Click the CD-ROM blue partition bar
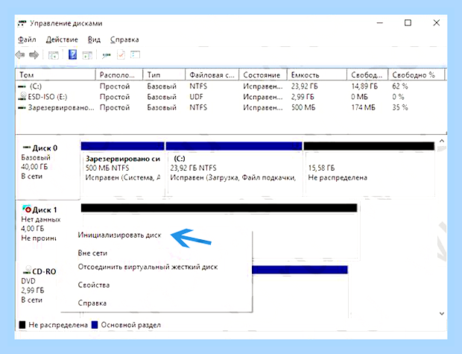462x354 pixels. coord(300,269)
